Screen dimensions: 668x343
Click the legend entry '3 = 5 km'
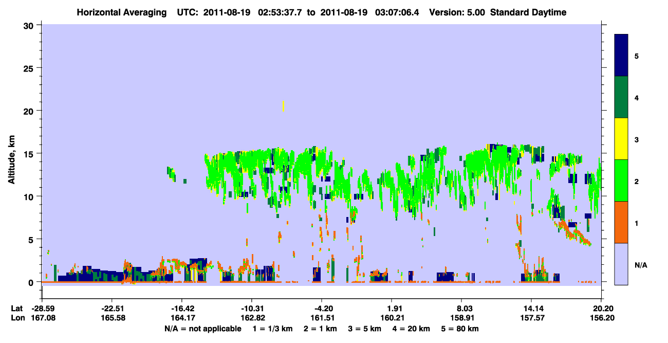coord(366,329)
